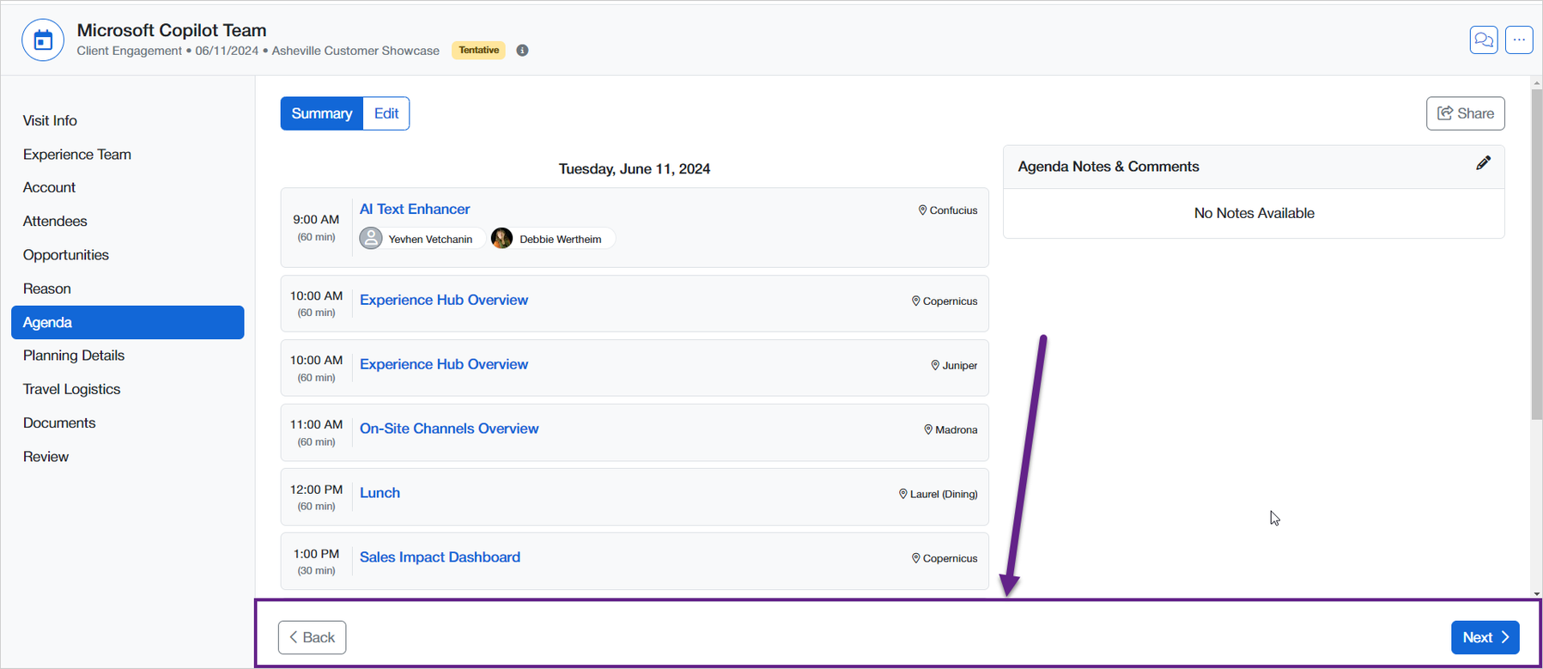Viewport: 1543px width, 669px height.
Task: Click the info icon next to Tentative
Action: point(522,51)
